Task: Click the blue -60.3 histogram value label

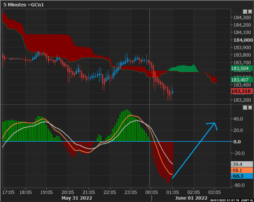Action: pyautogui.click(x=242, y=176)
